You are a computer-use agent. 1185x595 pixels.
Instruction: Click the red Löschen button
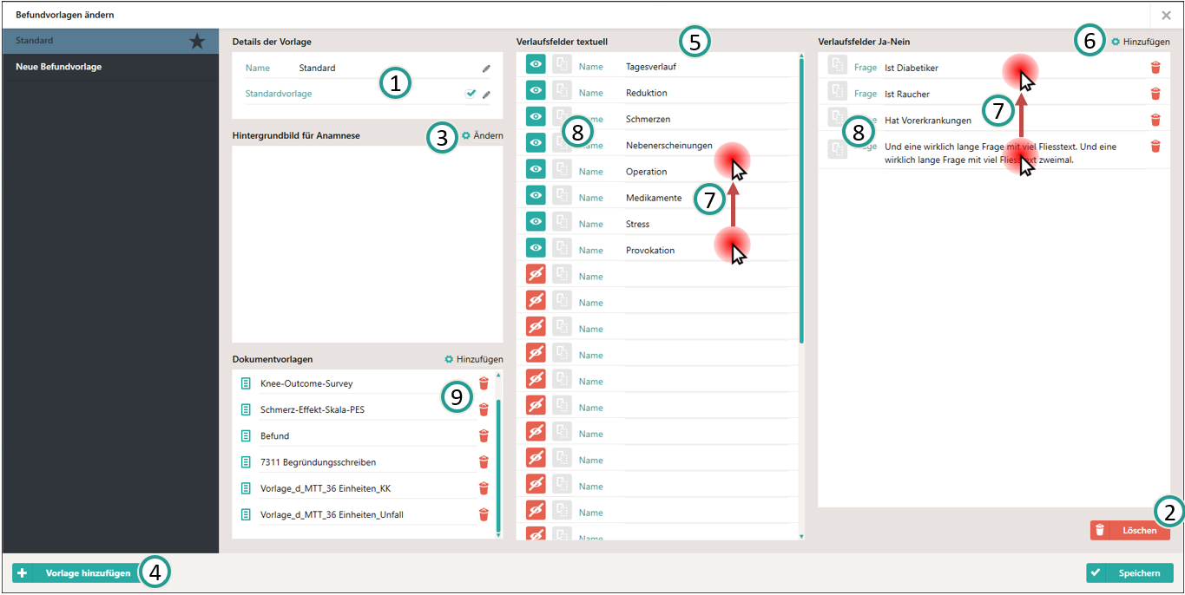click(1129, 530)
